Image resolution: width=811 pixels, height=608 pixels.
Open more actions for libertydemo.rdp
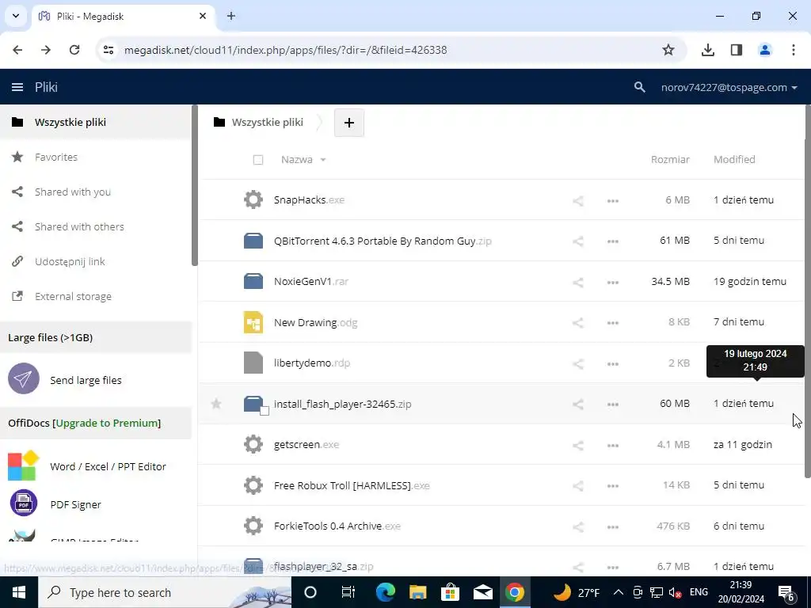pos(613,363)
